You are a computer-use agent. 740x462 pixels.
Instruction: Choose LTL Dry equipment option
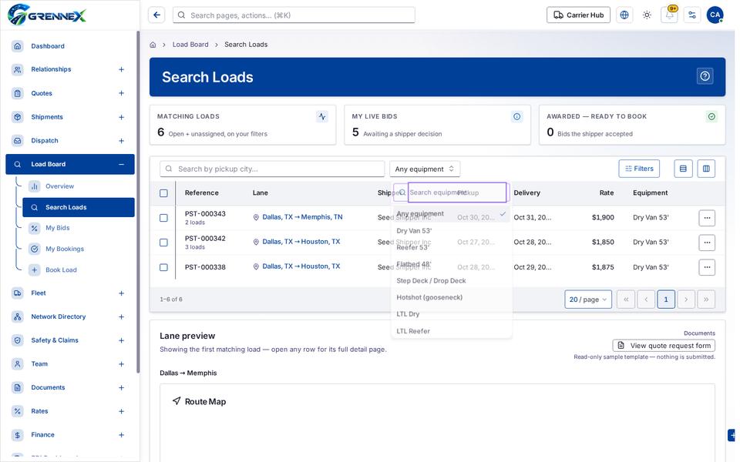(451, 314)
